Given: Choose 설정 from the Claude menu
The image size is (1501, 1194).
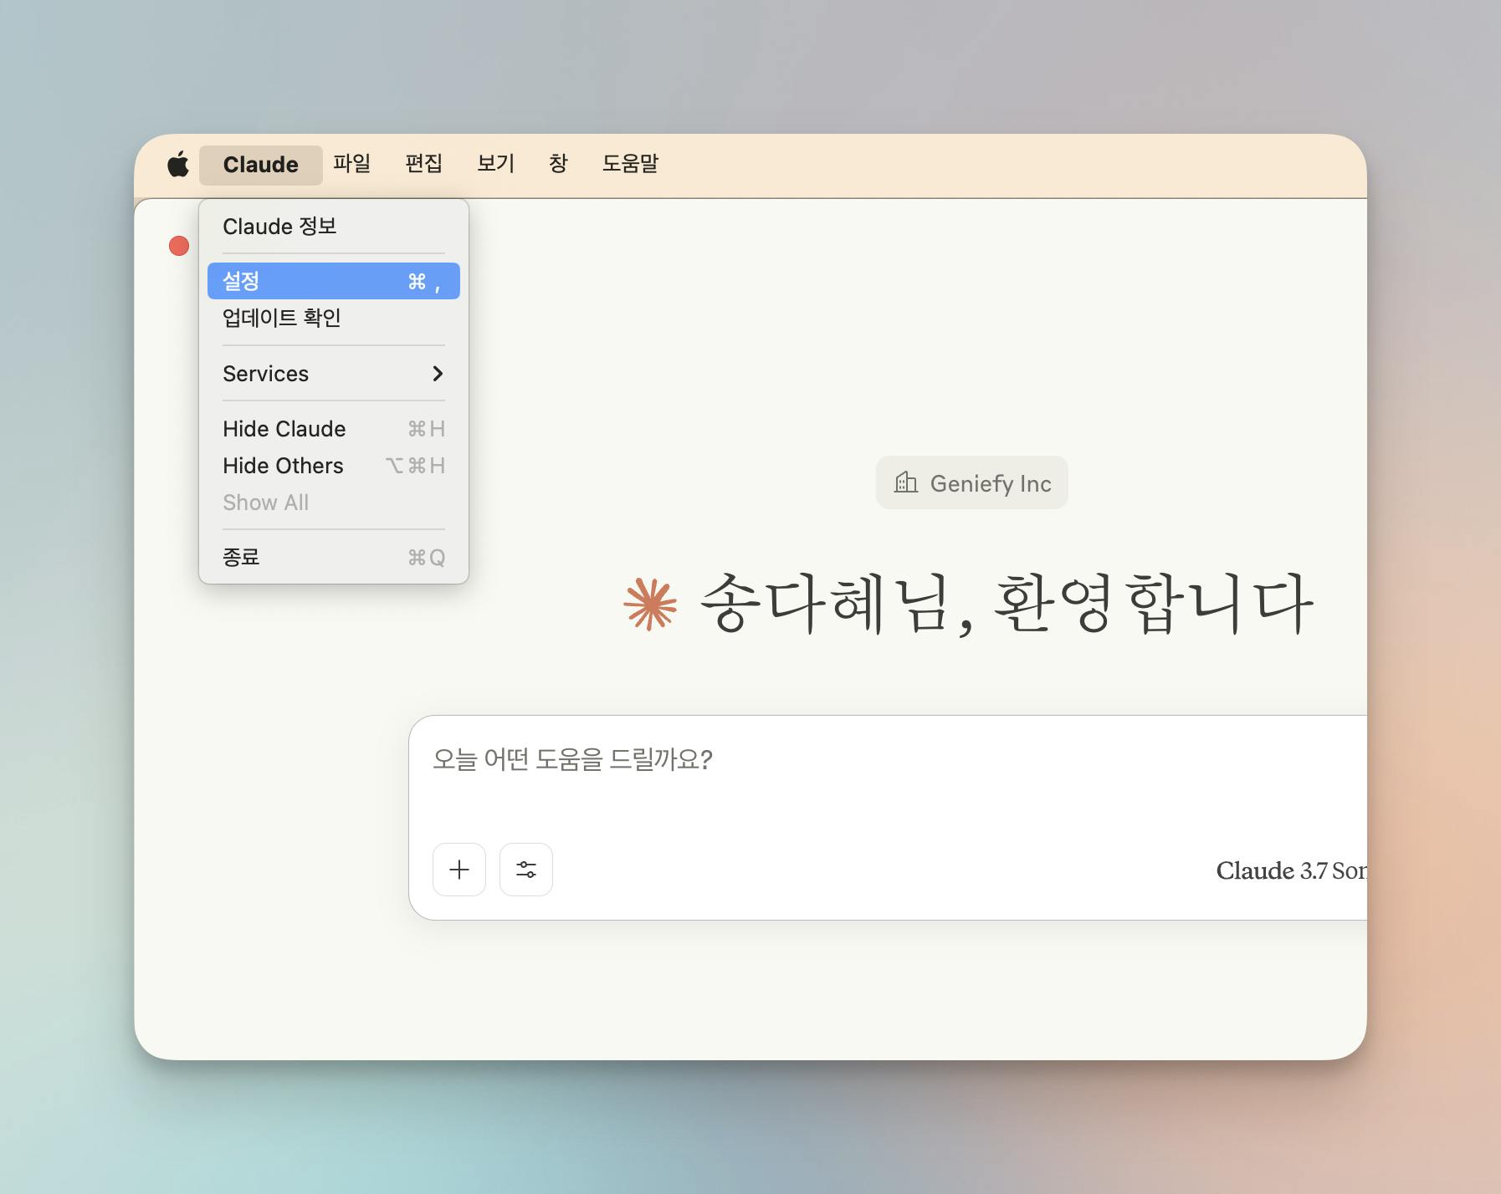Looking at the screenshot, I should point(334,281).
